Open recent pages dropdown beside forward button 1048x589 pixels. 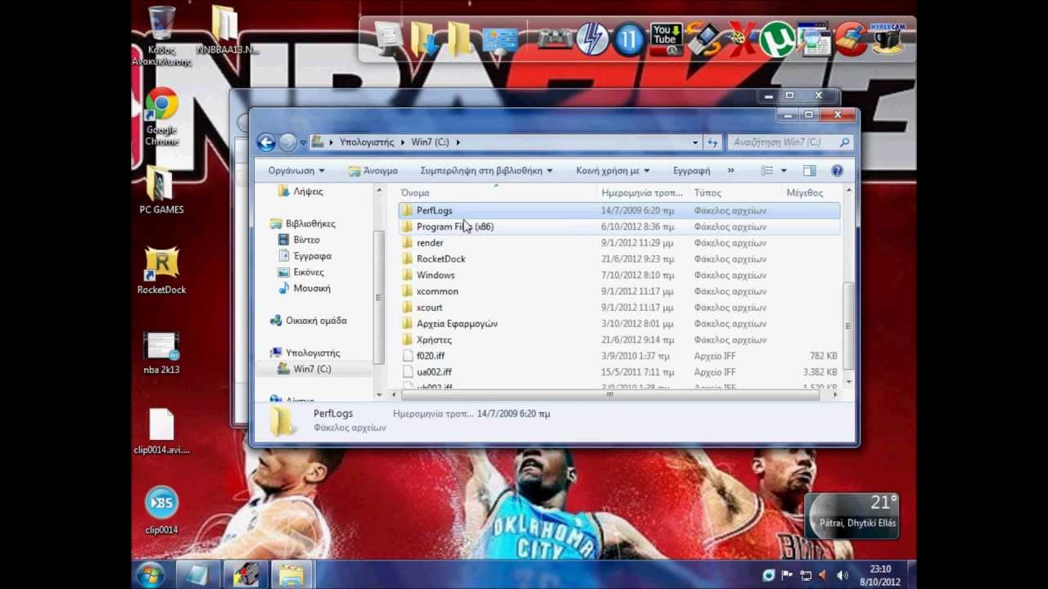303,143
